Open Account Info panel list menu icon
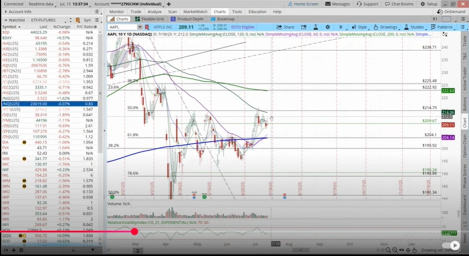 pos(97,12)
